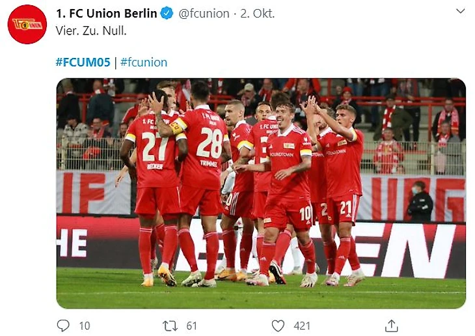Click the retweet count 61

tap(192, 326)
